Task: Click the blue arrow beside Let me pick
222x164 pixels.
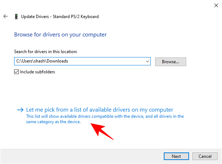Action: point(20,110)
